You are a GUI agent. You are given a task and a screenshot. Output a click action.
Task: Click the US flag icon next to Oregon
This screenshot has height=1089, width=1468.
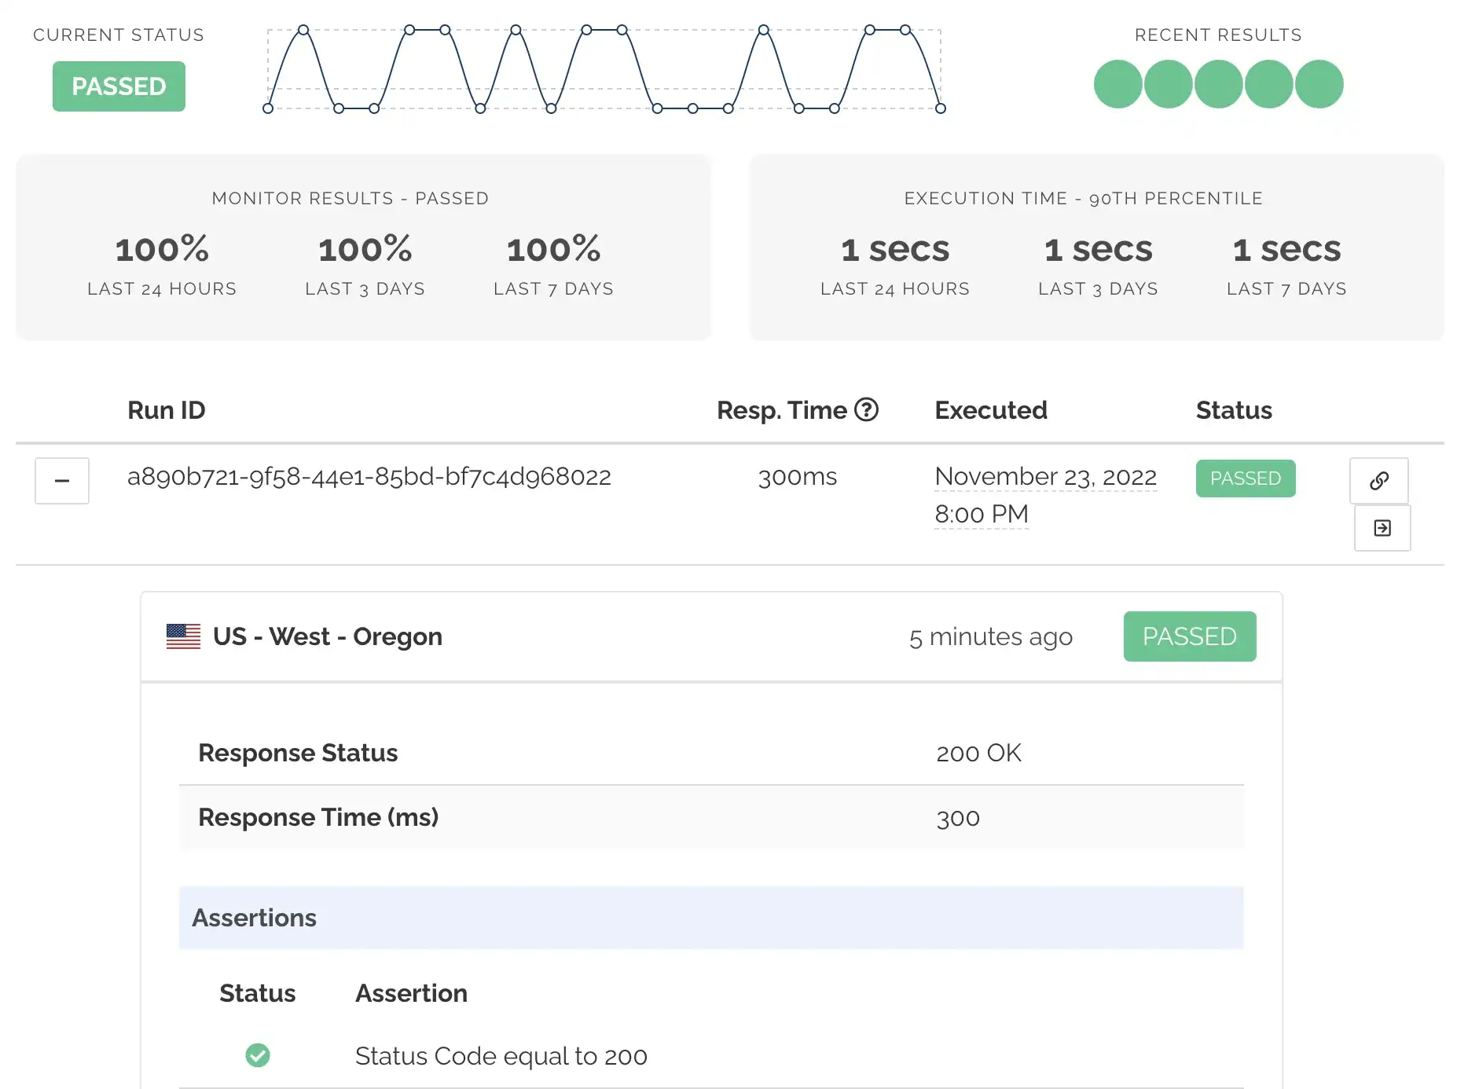pyautogui.click(x=183, y=636)
